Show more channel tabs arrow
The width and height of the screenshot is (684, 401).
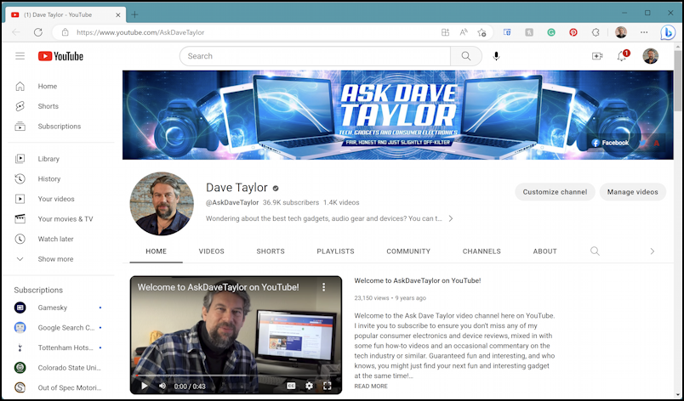(653, 251)
